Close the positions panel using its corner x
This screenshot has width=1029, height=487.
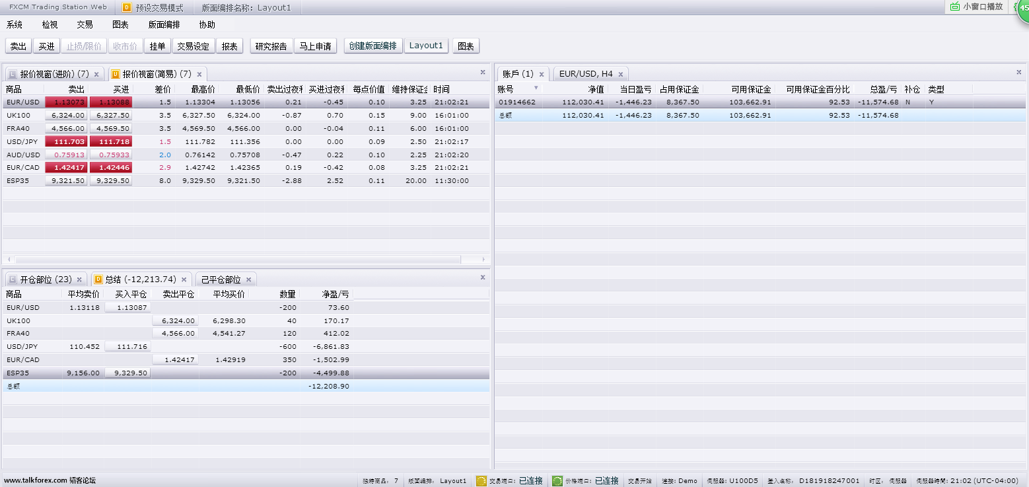point(482,277)
